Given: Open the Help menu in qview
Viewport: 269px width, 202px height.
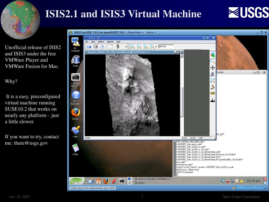Looking at the screenshot, I should click(x=118, y=42).
